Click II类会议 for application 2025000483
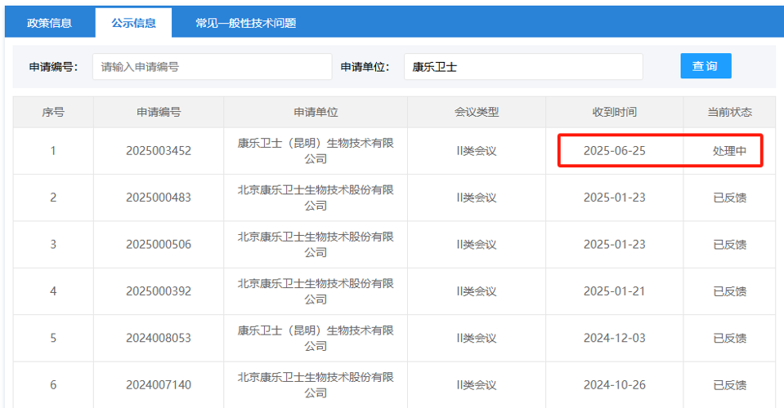 point(477,197)
